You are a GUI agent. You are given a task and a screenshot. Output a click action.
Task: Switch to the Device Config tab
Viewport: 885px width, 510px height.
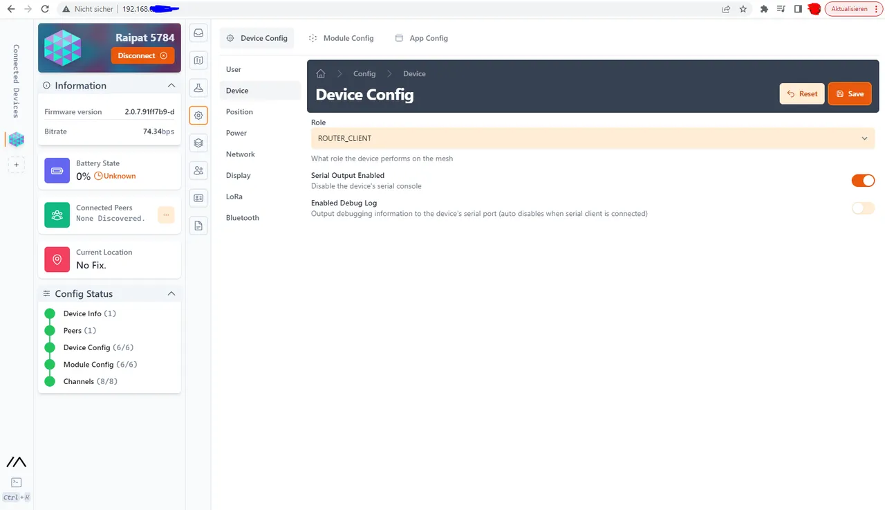click(x=257, y=38)
